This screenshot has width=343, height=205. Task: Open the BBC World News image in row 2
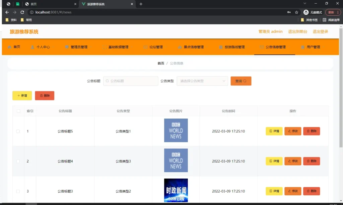176,160
